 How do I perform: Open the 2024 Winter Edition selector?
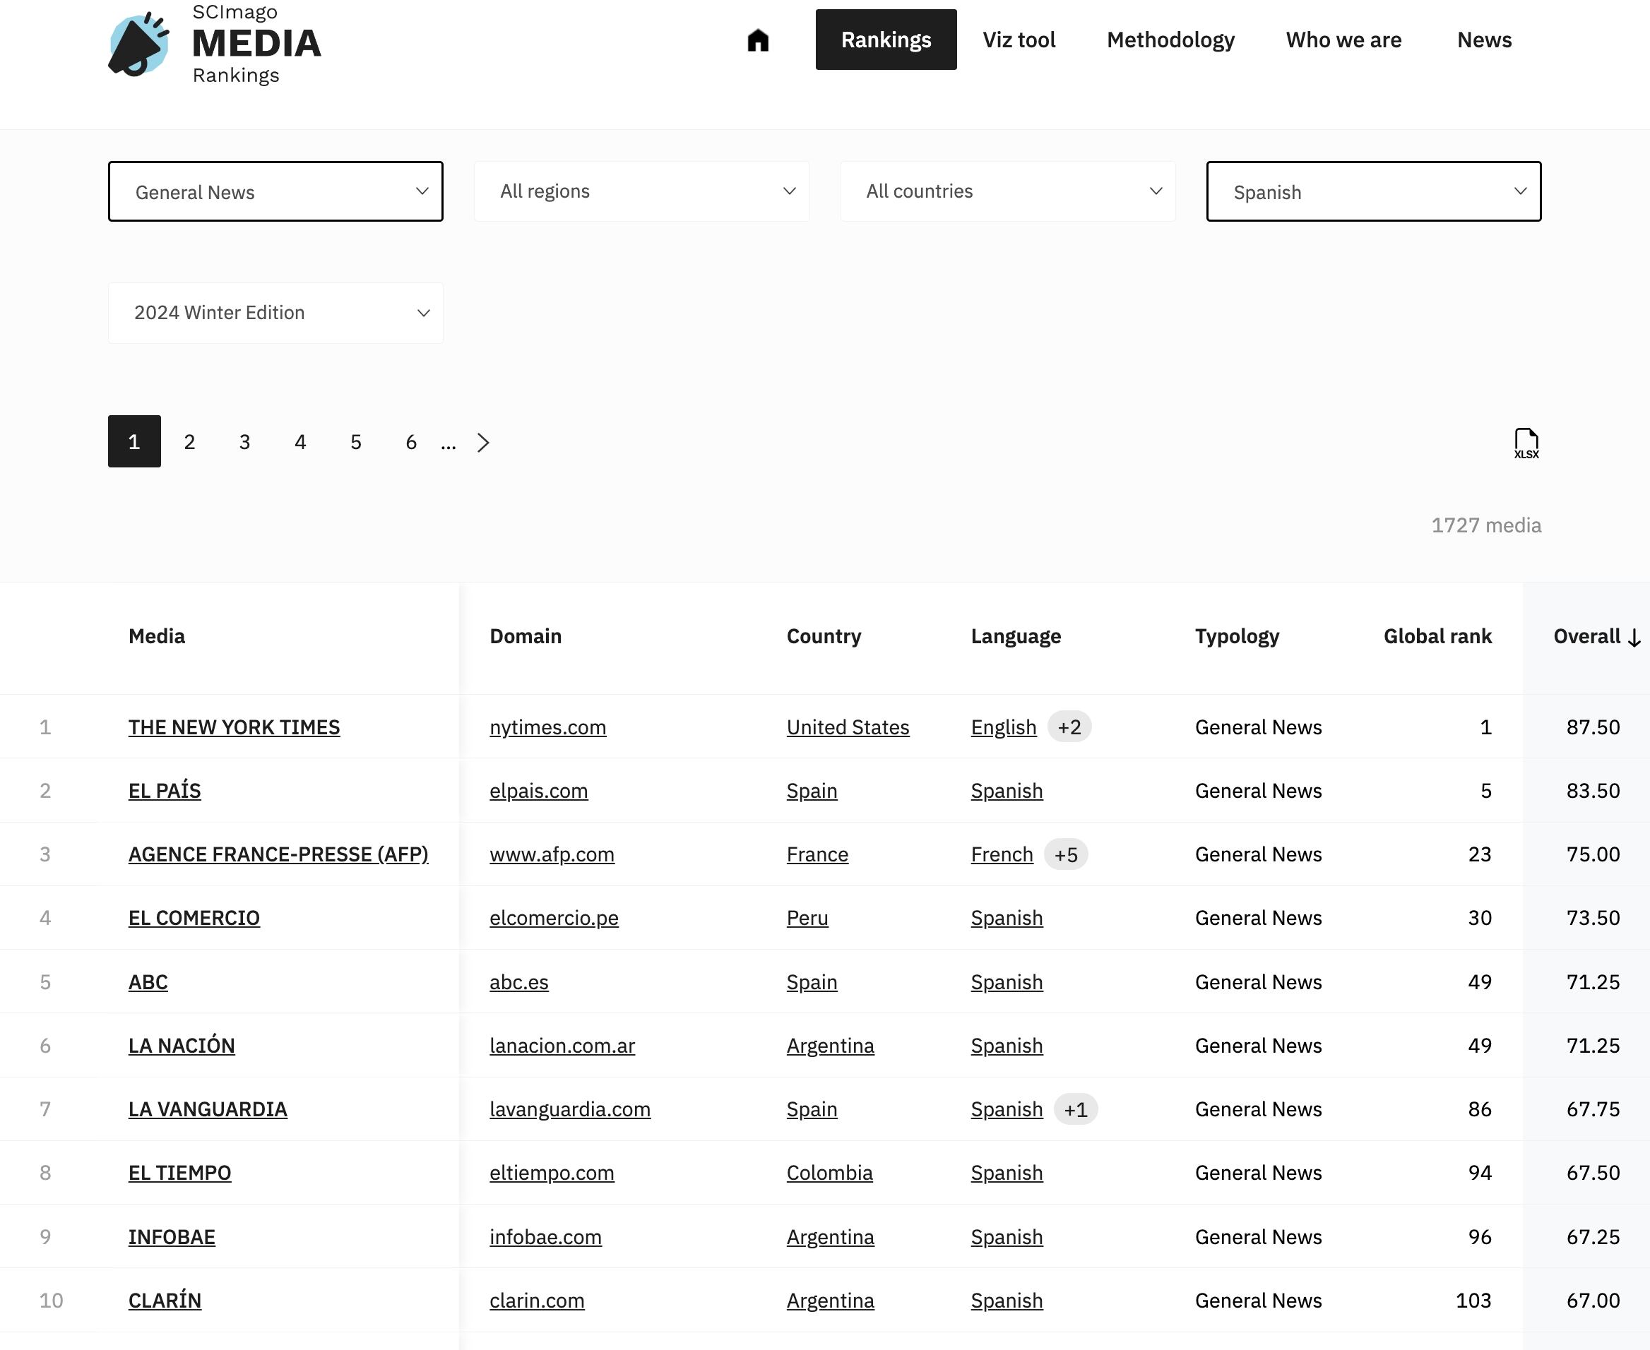click(x=275, y=313)
